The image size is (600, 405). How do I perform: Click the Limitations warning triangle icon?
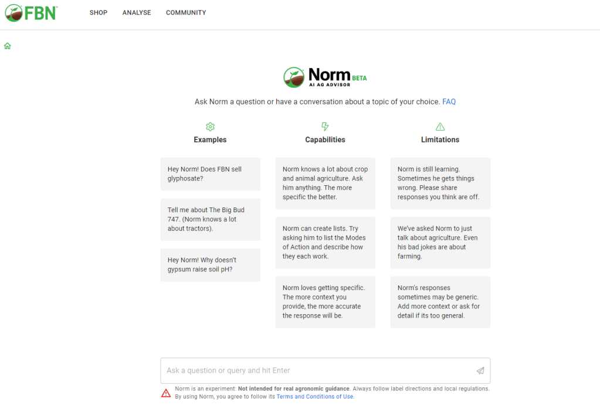440,127
